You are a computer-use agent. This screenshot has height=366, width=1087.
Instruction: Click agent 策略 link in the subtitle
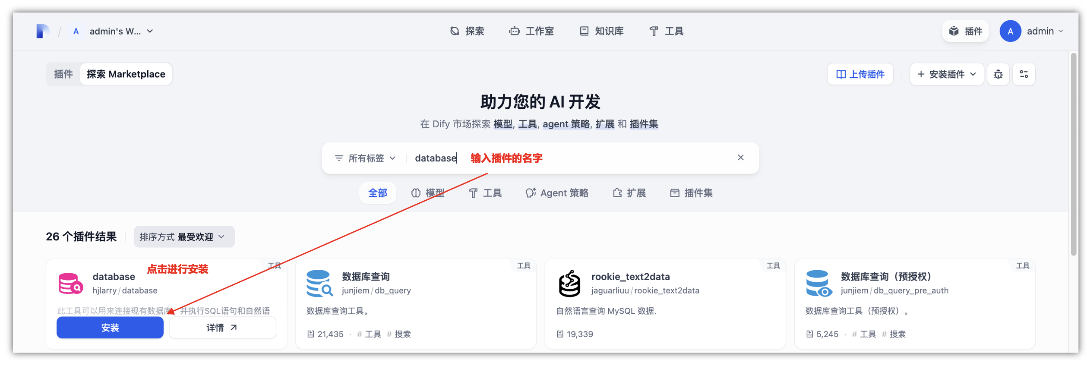pos(566,124)
